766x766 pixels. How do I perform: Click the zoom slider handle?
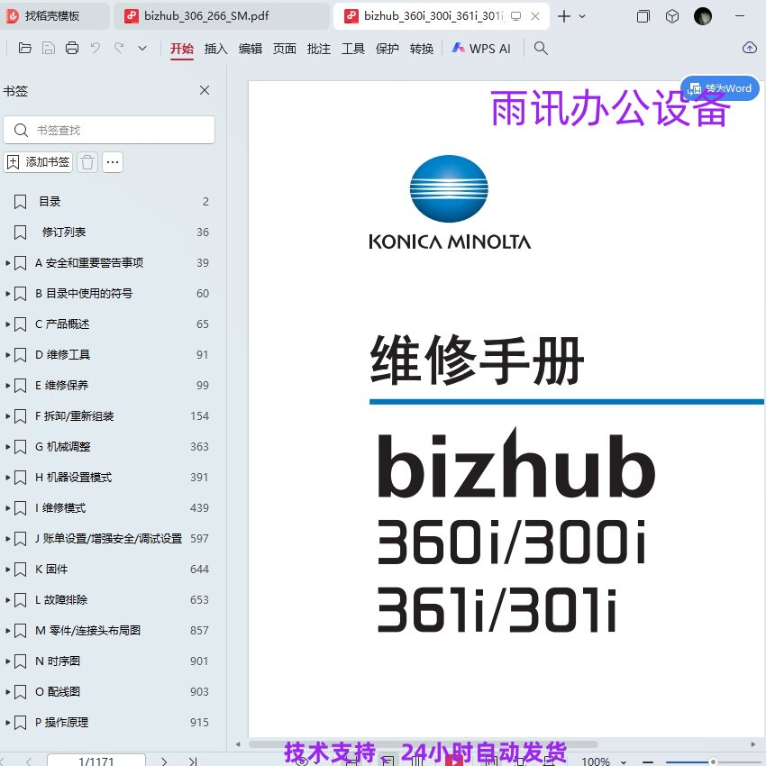point(713,761)
